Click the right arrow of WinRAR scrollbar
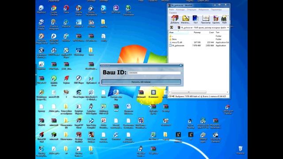 point(227,92)
